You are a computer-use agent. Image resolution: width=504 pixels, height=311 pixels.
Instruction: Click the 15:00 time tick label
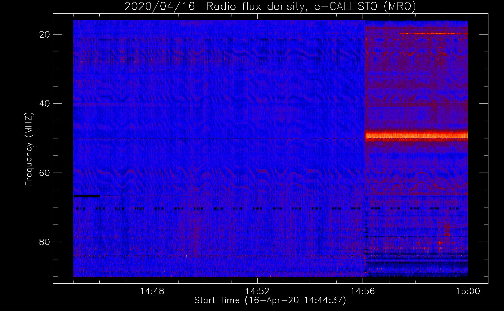pos(468,291)
